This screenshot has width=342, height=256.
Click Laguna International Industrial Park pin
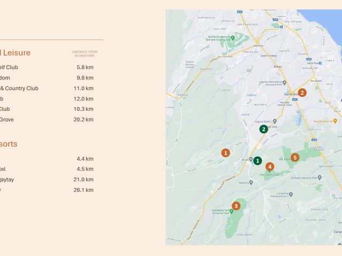click(x=284, y=83)
